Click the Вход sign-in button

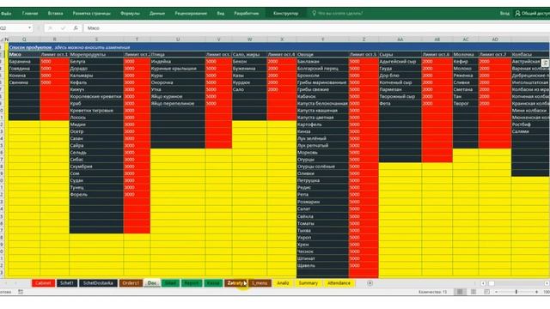pos(504,14)
